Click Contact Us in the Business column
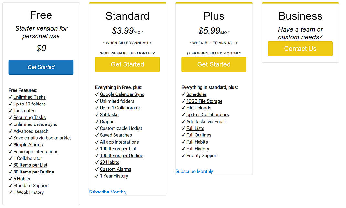The image size is (346, 208). point(300,49)
